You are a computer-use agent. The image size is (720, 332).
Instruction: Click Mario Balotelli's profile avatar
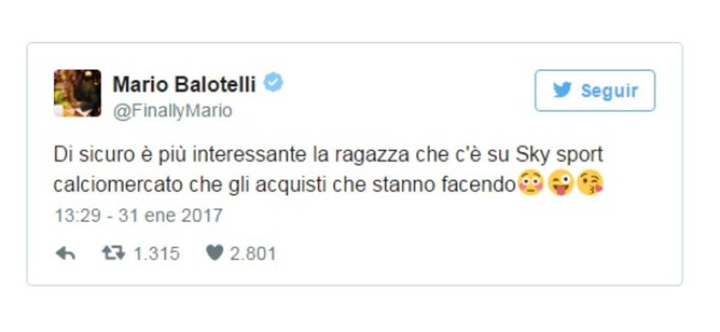(77, 93)
